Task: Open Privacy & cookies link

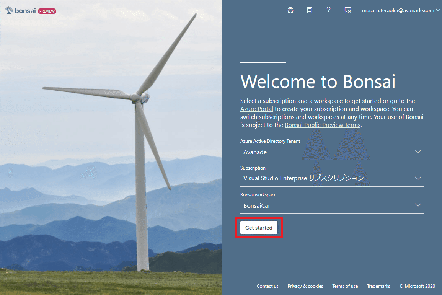Action: (x=305, y=286)
